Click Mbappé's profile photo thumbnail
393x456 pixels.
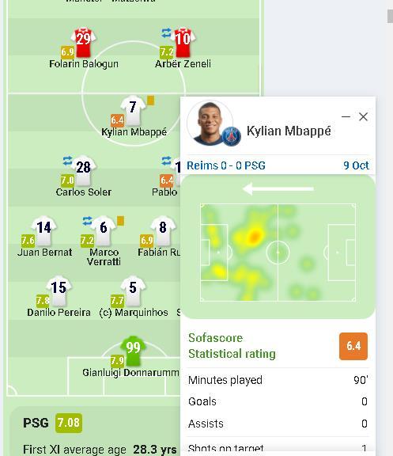[210, 123]
